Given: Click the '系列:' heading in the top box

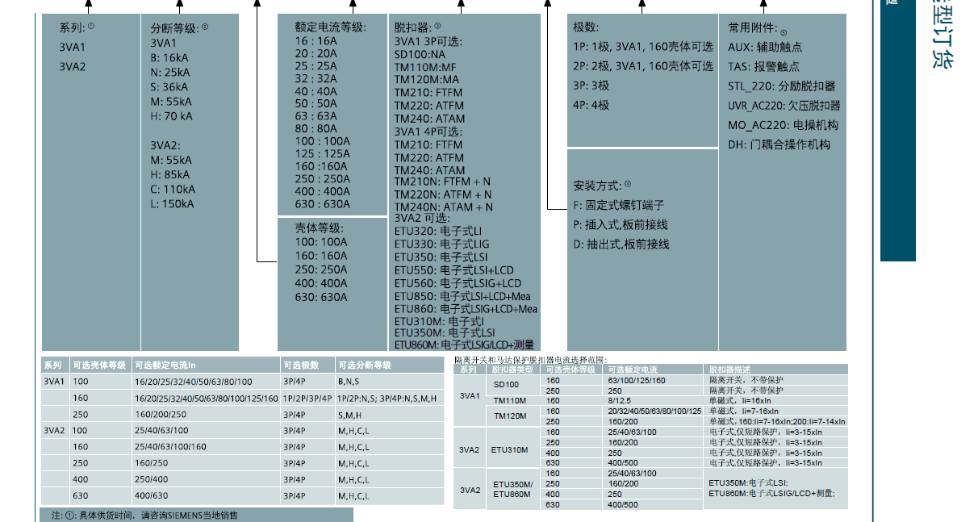Looking at the screenshot, I should (73, 27).
